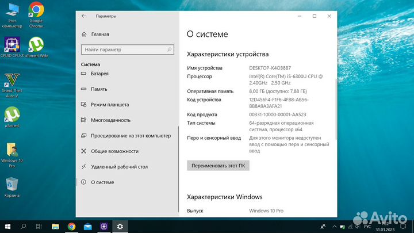The height and width of the screenshot is (233, 414).
Task: Open Проецирование на этот компьютер
Action: click(126, 136)
